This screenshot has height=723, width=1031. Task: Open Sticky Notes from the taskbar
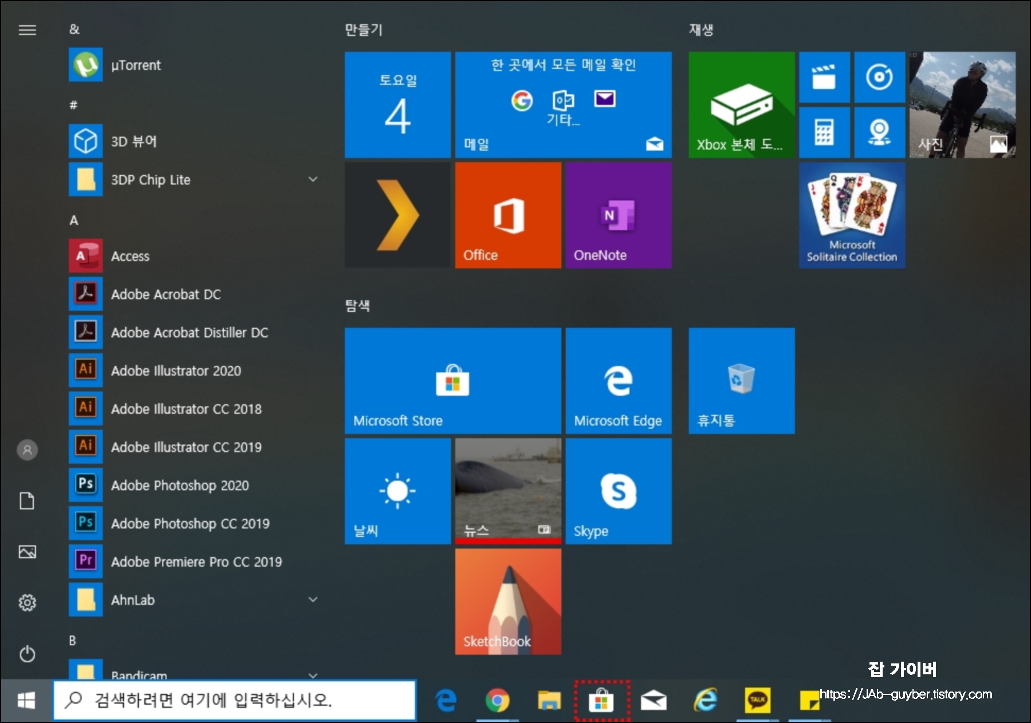(809, 700)
